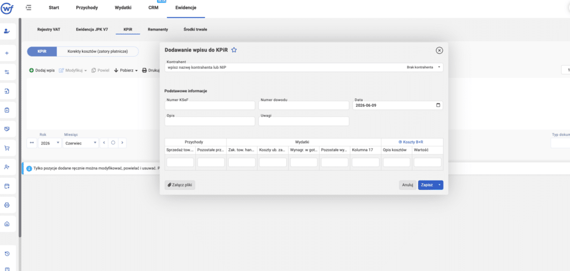The image size is (570, 271).
Task: Focus the Wynagr. w got. amount field
Action: pos(304,162)
